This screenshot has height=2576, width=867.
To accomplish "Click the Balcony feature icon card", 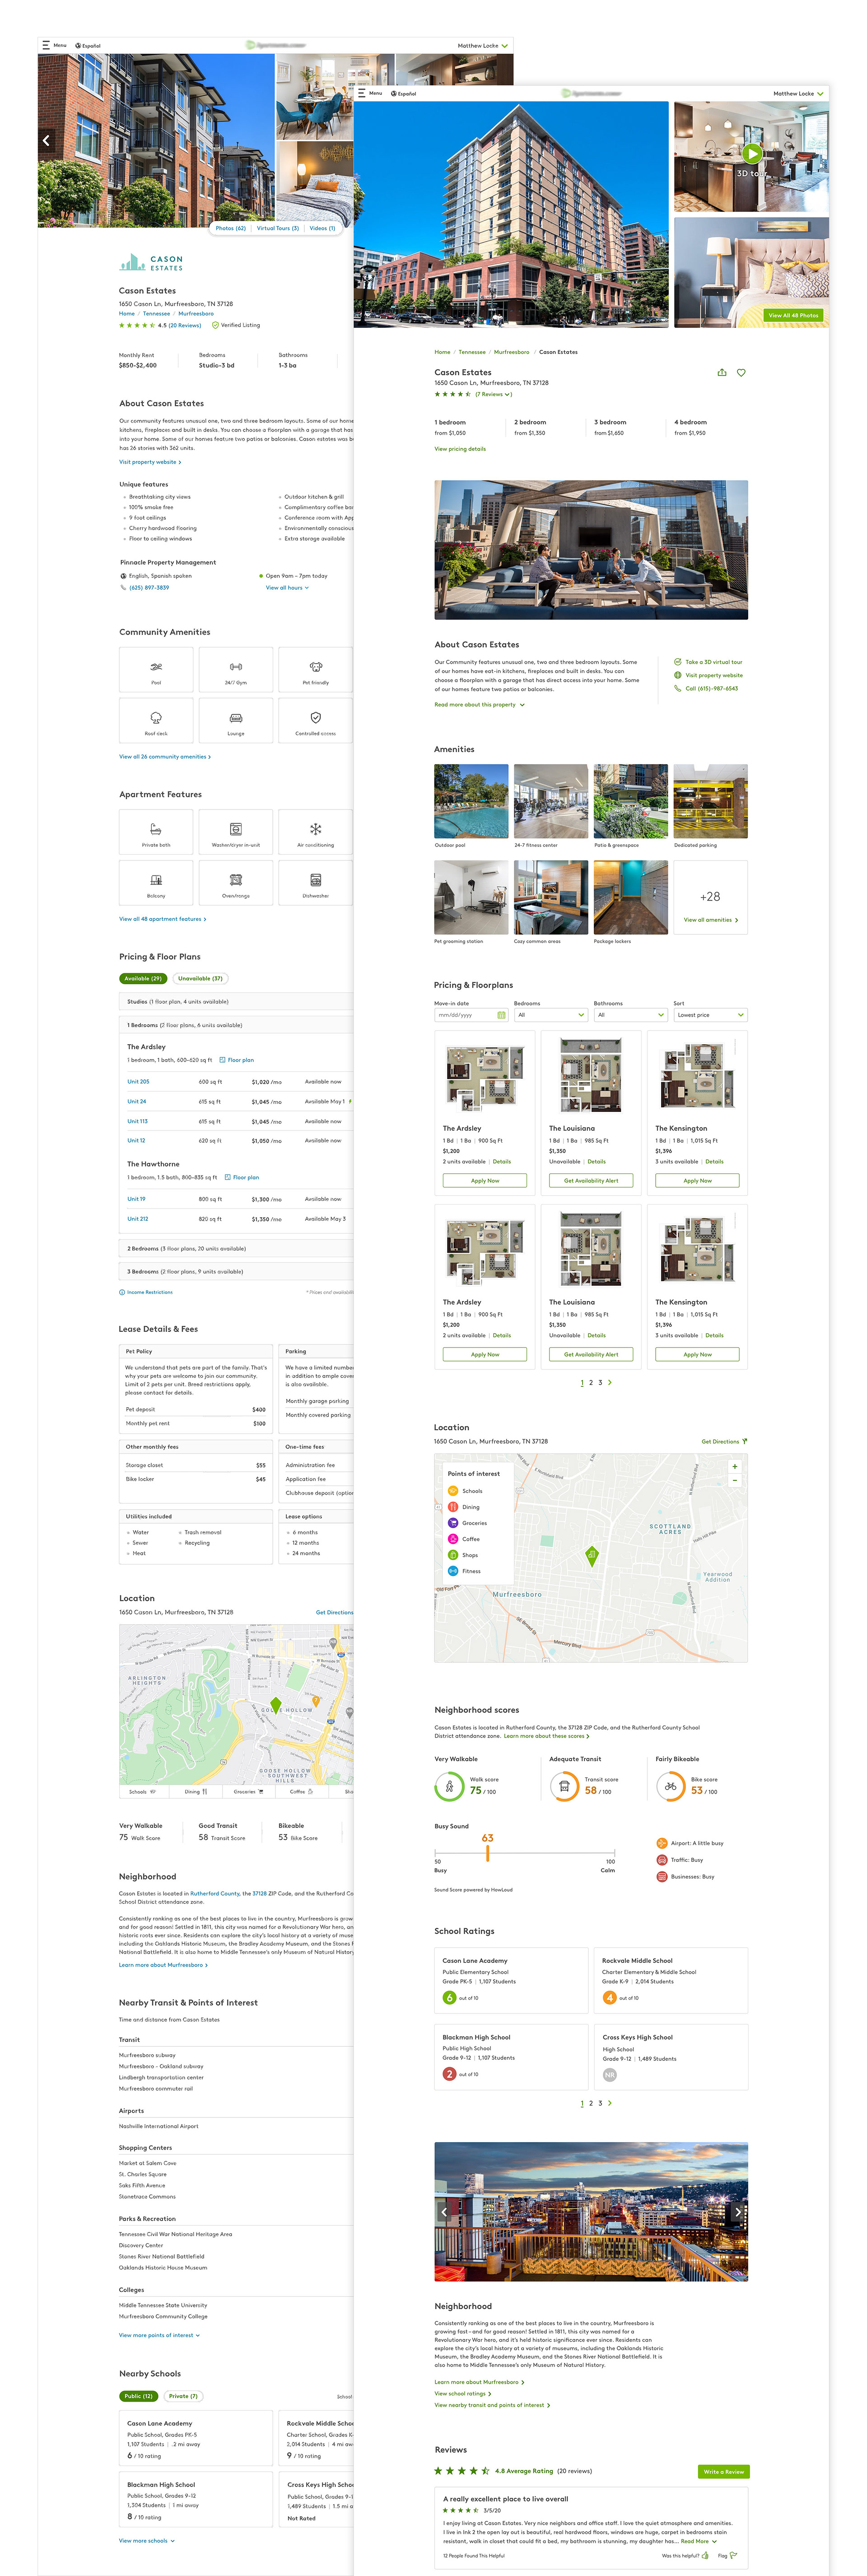I will [156, 883].
